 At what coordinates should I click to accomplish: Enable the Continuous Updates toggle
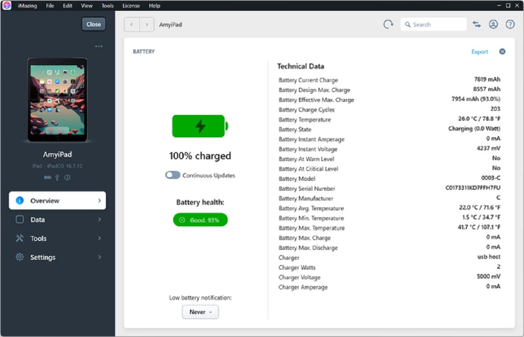173,175
